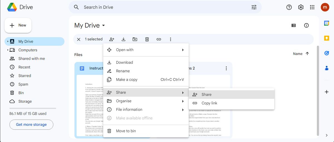334x142 pixels.
Task: Click the bin icon in selection toolbar
Action: 147,39
